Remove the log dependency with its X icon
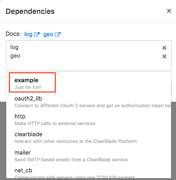The image size is (176, 180). [x=164, y=48]
